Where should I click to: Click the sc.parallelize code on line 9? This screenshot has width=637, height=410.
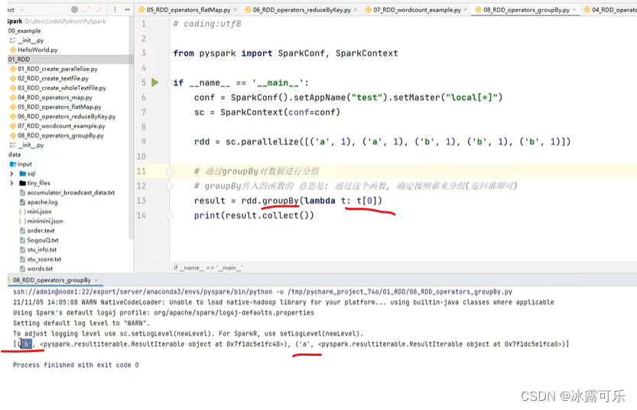tap(382, 142)
